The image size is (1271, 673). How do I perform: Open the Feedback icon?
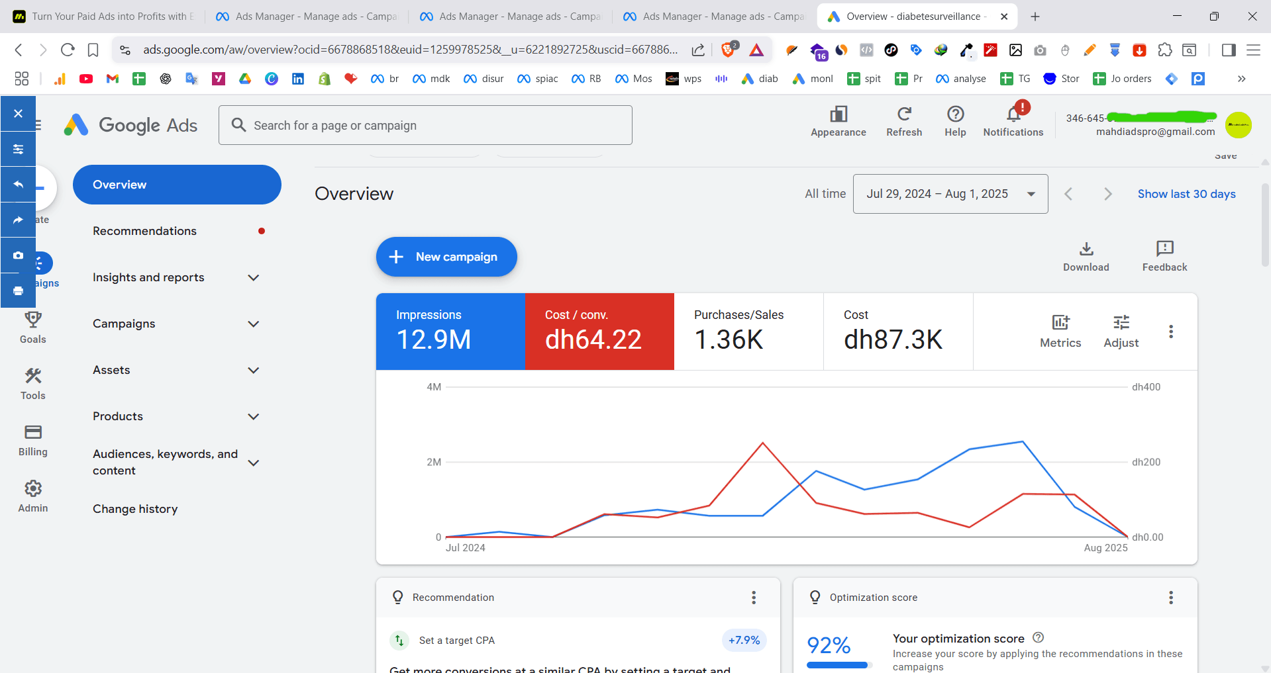point(1164,249)
